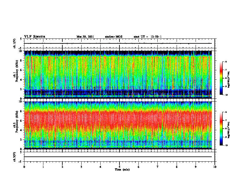
Task: Click time axis tick label "1"
Action: pos(43,167)
